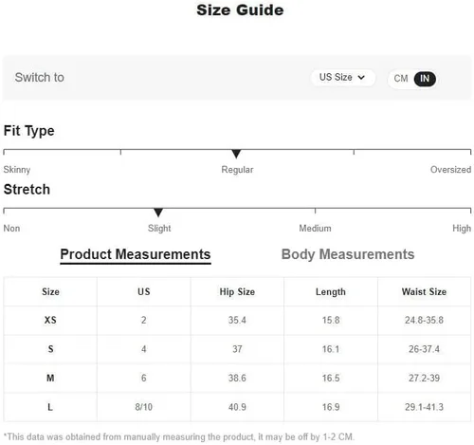The image size is (474, 445).
Task: Click the Waist Size column header
Action: pos(424,291)
